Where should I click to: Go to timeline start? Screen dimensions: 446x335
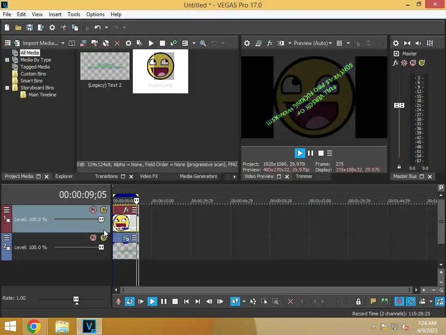[186, 301]
